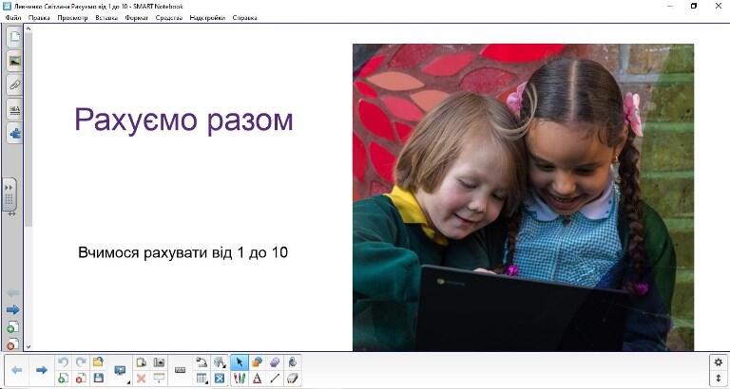Click the scroll up arrow of page scrollbar
The image size is (730, 389).
click(x=29, y=29)
